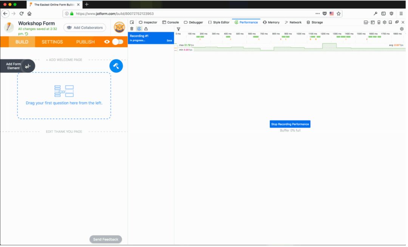This screenshot has width=408, height=247.
Task: Toggle the split console icon
Action: tap(372, 22)
